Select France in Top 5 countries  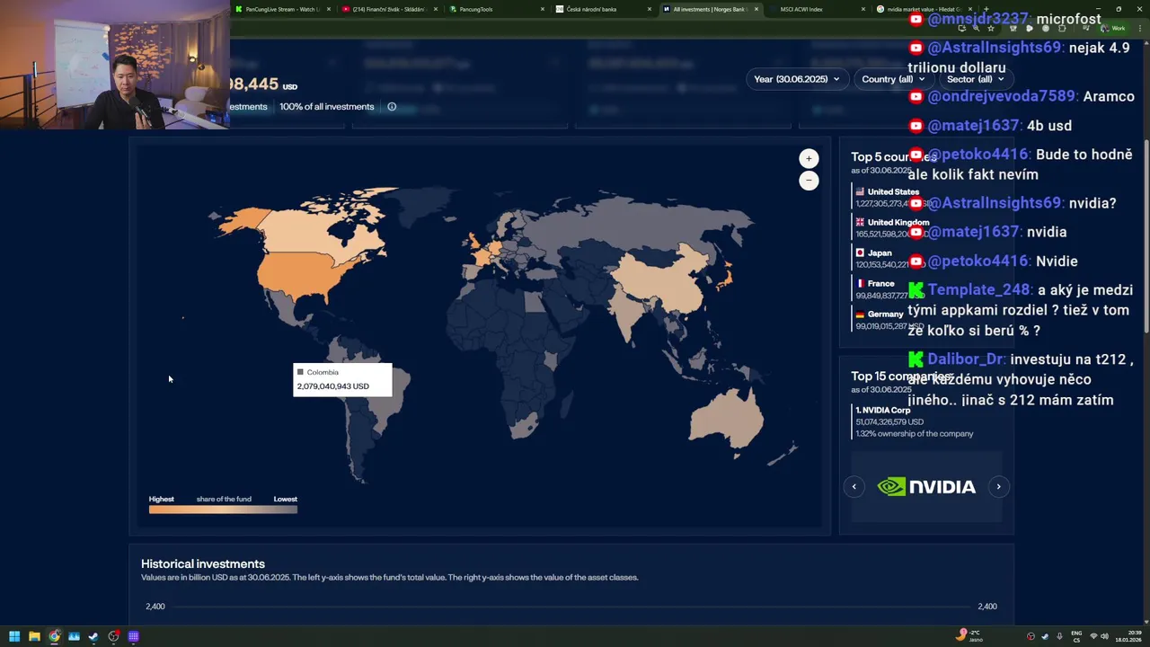click(x=889, y=289)
